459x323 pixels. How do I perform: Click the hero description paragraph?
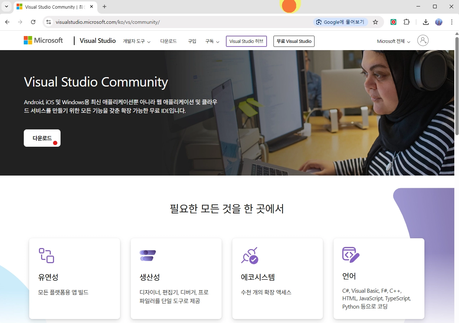coord(121,106)
